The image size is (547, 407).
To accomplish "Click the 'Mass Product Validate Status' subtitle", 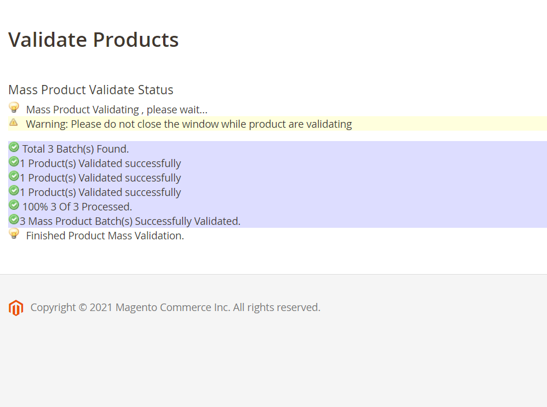I will click(x=91, y=90).
